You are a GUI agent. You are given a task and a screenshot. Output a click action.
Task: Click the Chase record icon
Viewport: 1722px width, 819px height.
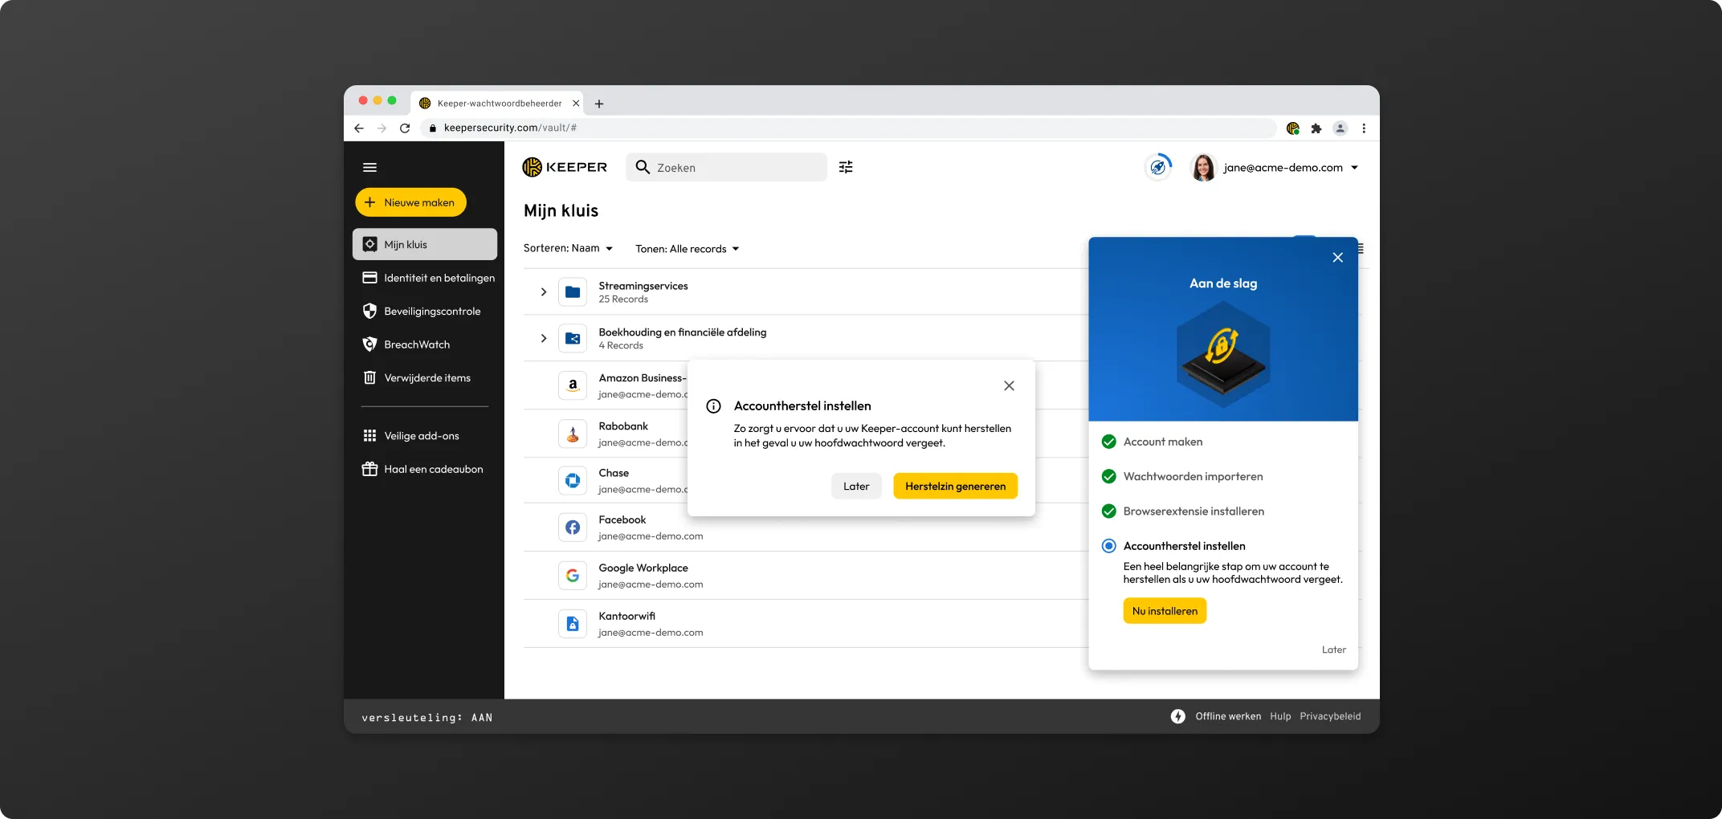(573, 480)
